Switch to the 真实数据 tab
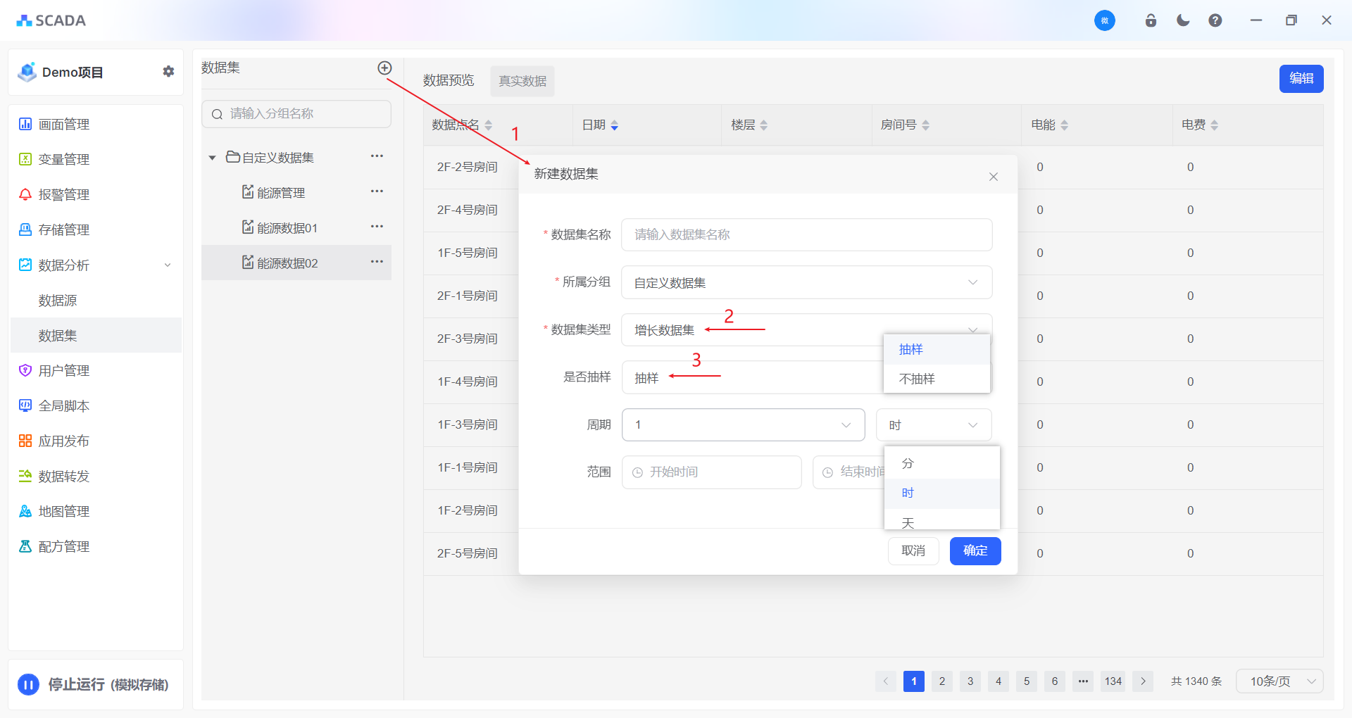Image resolution: width=1352 pixels, height=718 pixels. click(522, 81)
